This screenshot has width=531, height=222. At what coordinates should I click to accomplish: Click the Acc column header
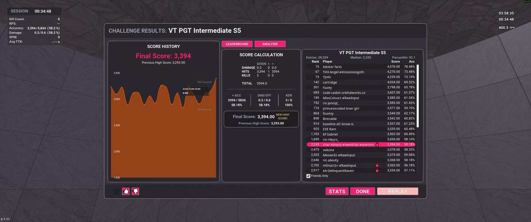pyautogui.click(x=412, y=61)
